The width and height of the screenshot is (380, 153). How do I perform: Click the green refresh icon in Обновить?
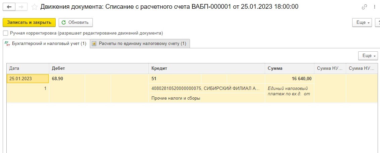tap(64, 22)
